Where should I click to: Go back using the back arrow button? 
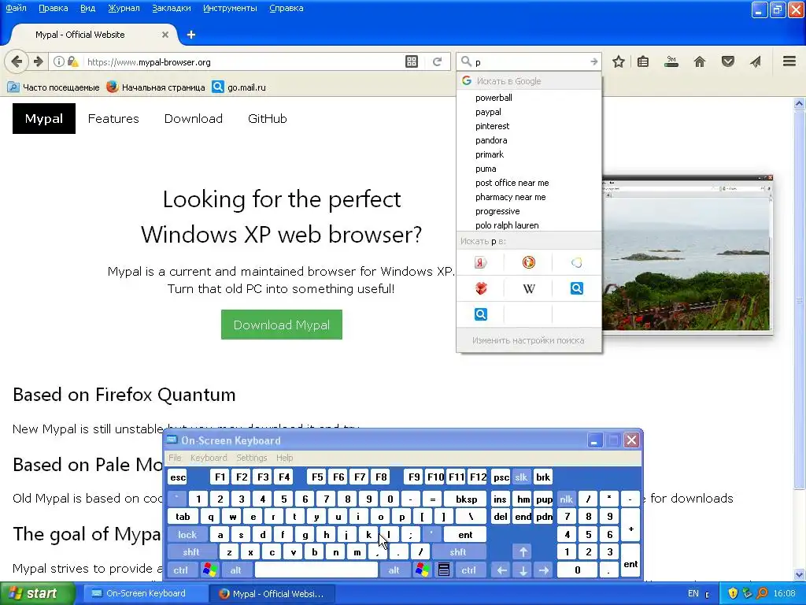pyautogui.click(x=17, y=61)
